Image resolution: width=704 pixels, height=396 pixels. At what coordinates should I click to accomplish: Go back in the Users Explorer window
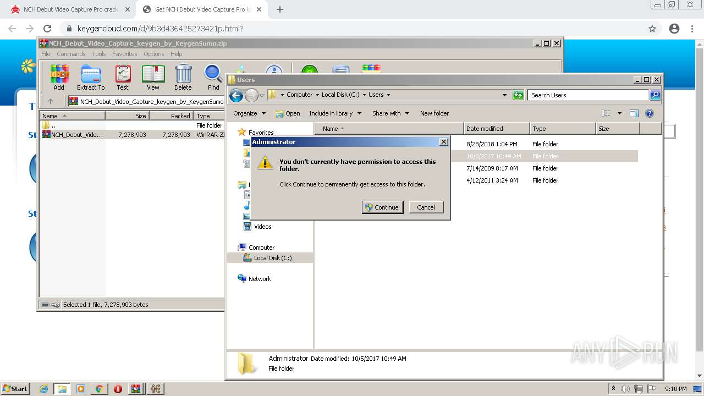236,95
